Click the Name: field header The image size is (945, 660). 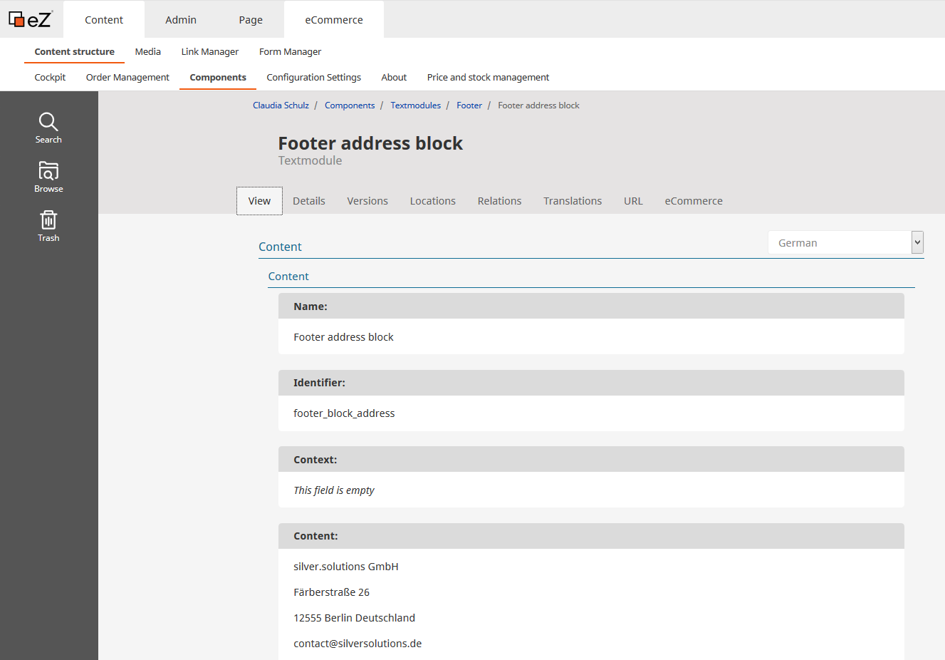click(591, 306)
